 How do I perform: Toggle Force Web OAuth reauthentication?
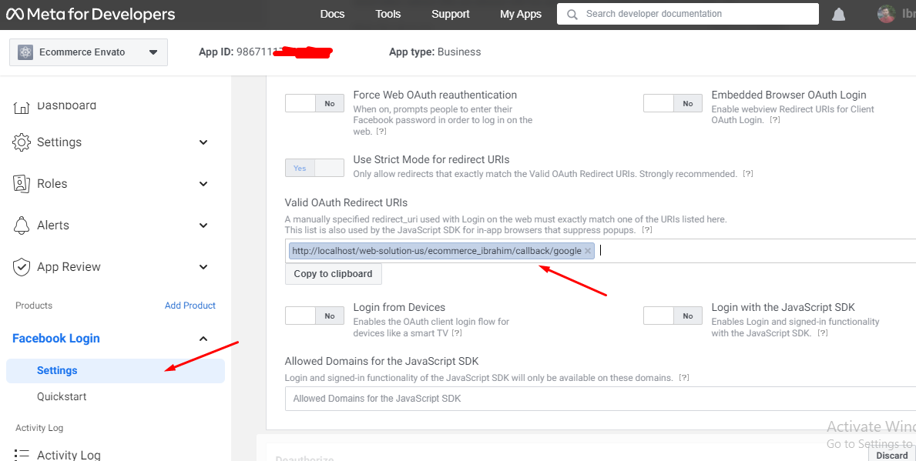click(314, 103)
